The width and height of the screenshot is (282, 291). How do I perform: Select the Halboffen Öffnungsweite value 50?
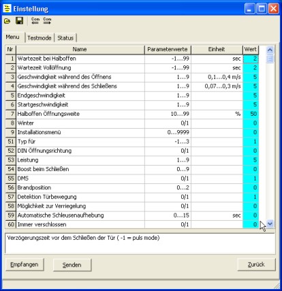point(251,114)
